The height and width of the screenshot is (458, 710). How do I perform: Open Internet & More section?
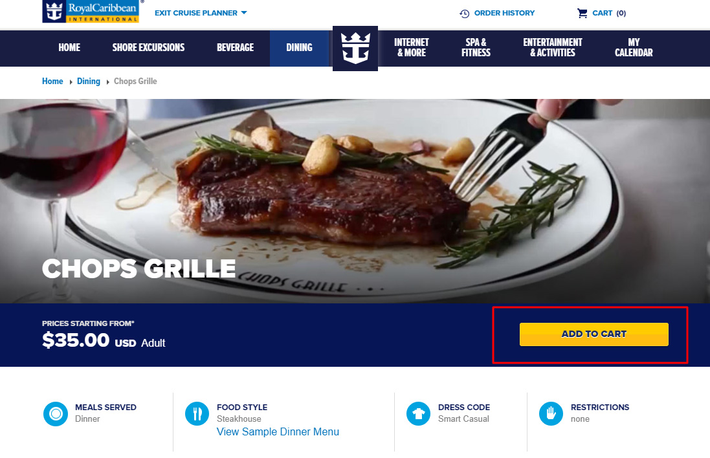click(x=411, y=47)
